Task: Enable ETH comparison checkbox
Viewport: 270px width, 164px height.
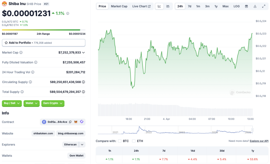Action: pyautogui.click(x=134, y=141)
